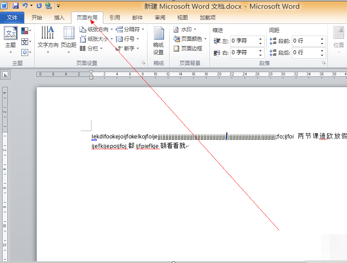Decrease right indent with down arrow
This screenshot has height=263, width=347.
tap(261, 56)
